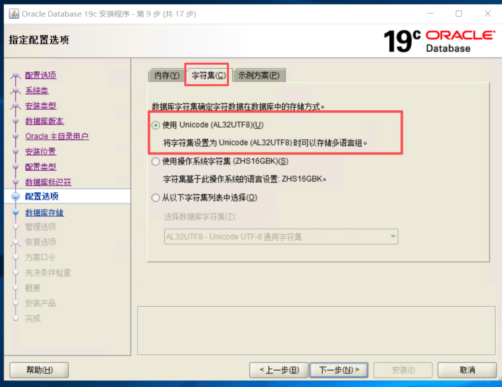This screenshot has width=502, height=387.
Task: Go to the 系统类 step
Action: (37, 91)
